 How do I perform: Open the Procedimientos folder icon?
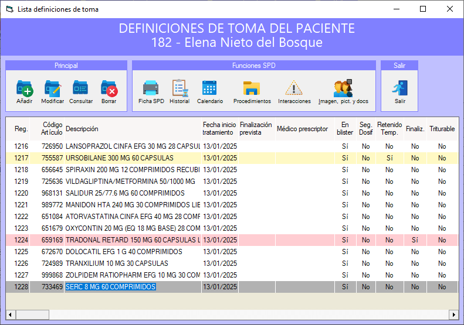click(x=252, y=88)
